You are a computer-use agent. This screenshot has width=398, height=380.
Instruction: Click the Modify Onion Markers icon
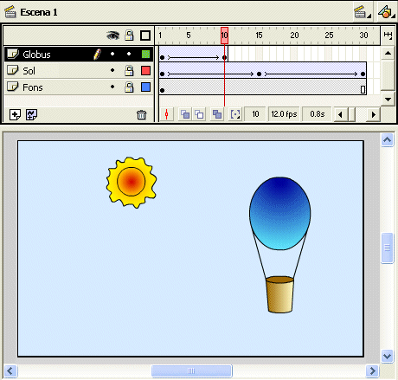(235, 114)
